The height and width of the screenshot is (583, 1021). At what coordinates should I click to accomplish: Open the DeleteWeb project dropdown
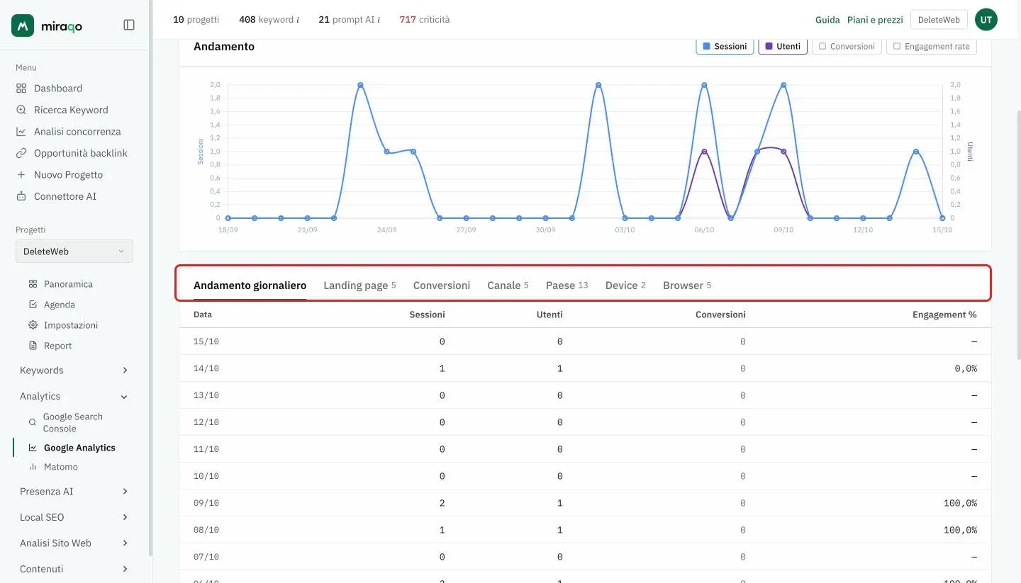pyautogui.click(x=74, y=251)
